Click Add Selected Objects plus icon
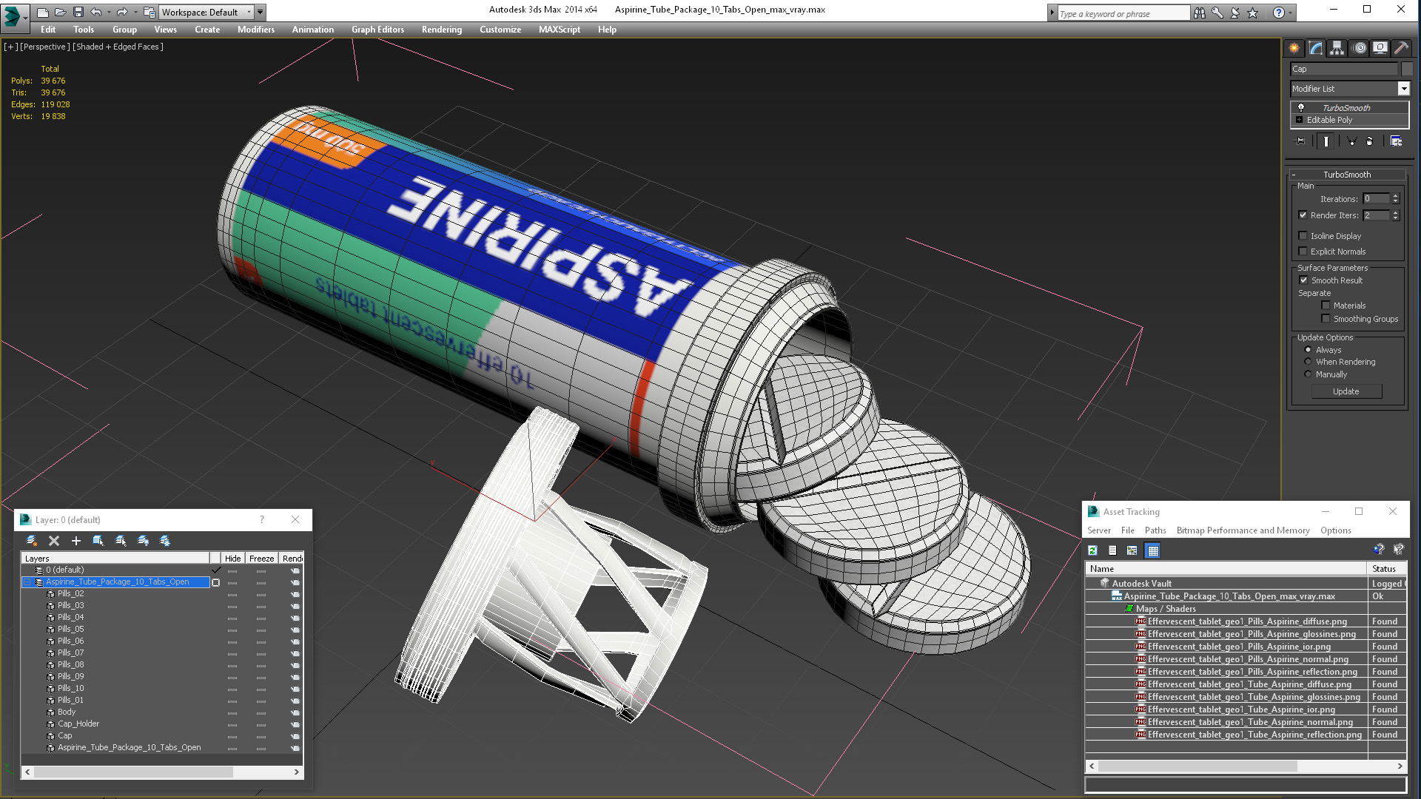1421x799 pixels. [x=75, y=541]
